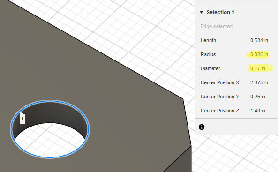Select the Center Position X value 2.875 in
Screen dimensions: 278x172
(259, 82)
